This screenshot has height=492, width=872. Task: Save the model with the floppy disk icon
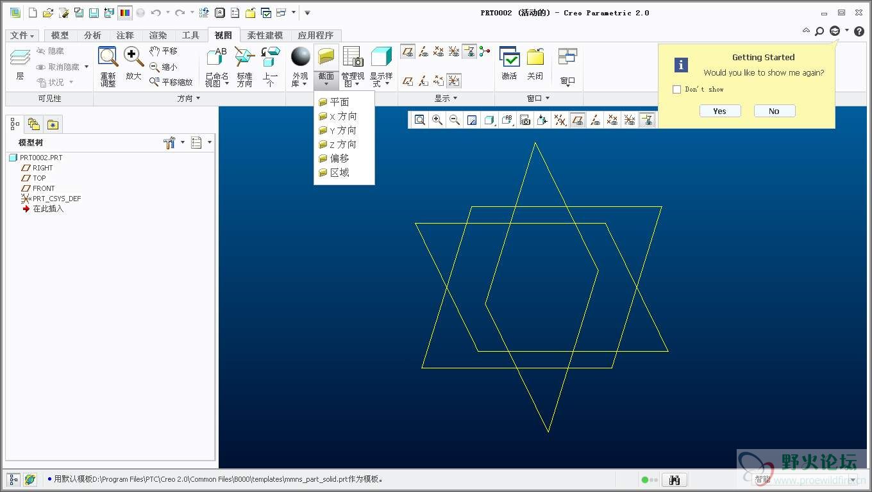pyautogui.click(x=94, y=12)
